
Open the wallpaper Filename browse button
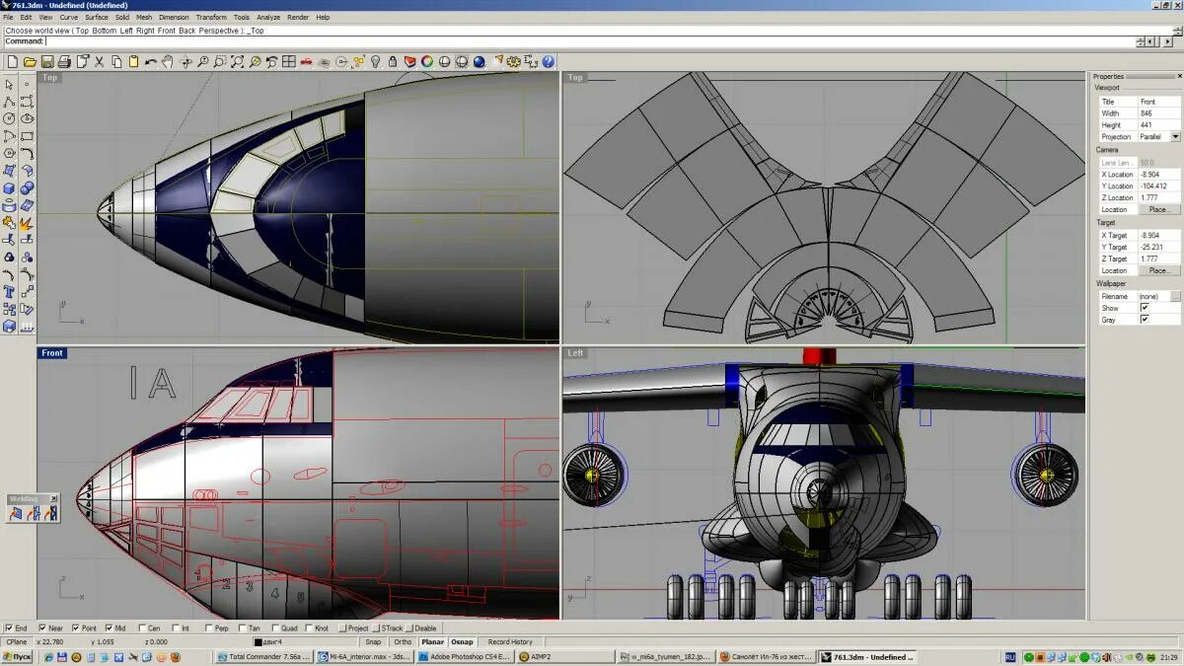pyautogui.click(x=1175, y=296)
